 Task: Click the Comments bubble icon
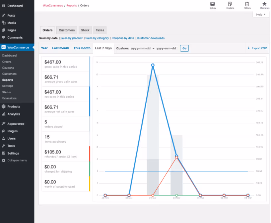pyautogui.click(x=4, y=37)
